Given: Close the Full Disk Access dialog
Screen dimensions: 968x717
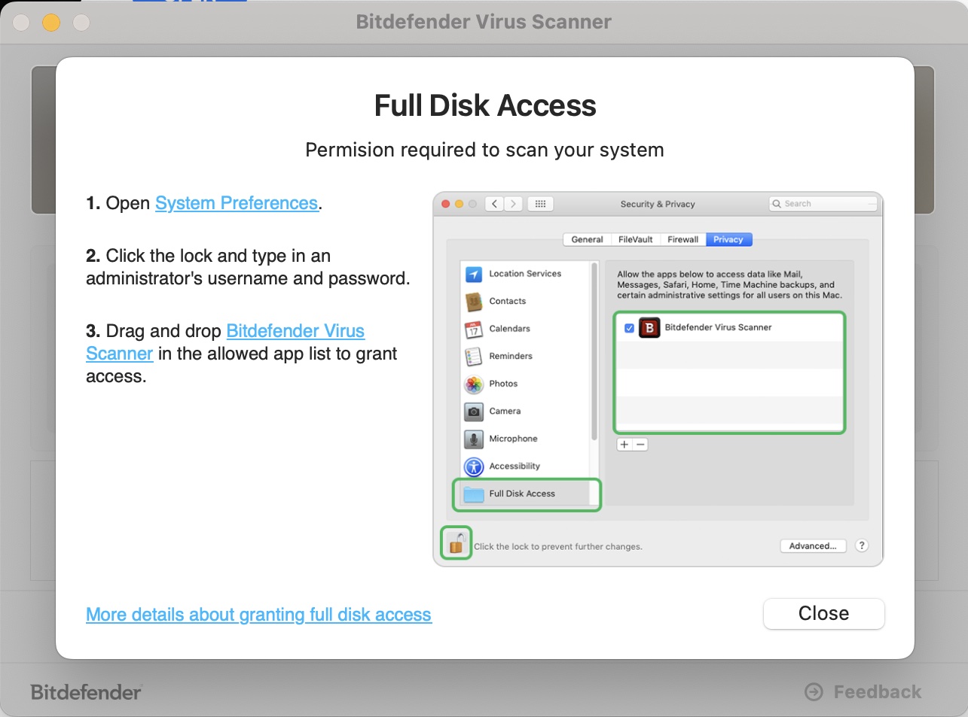Looking at the screenshot, I should click(x=823, y=613).
